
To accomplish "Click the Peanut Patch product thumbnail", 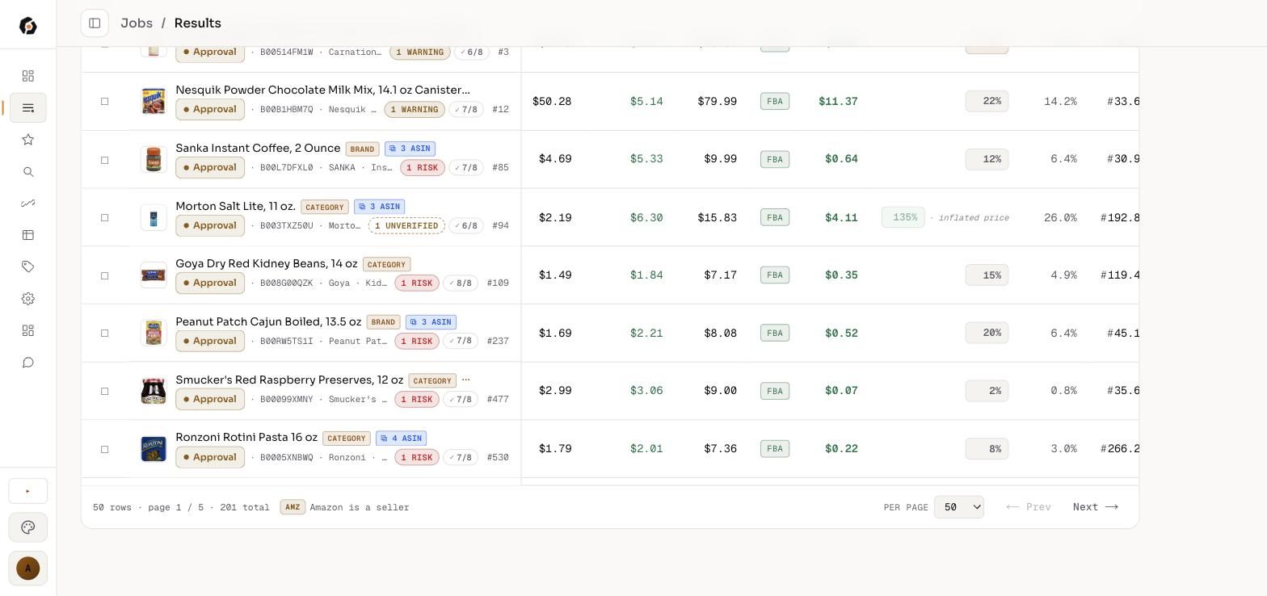I will coord(154,334).
